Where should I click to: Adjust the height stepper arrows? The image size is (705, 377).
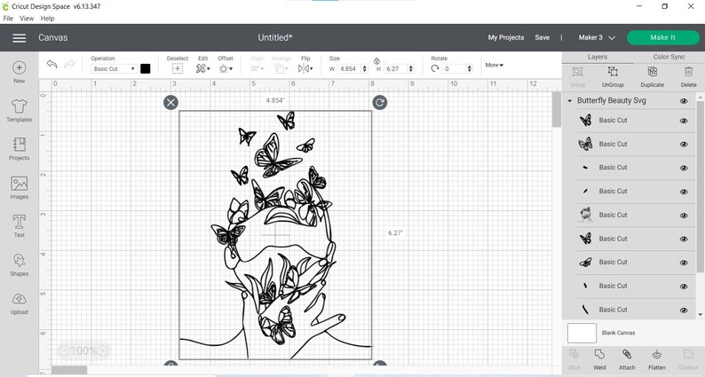pyautogui.click(x=410, y=69)
